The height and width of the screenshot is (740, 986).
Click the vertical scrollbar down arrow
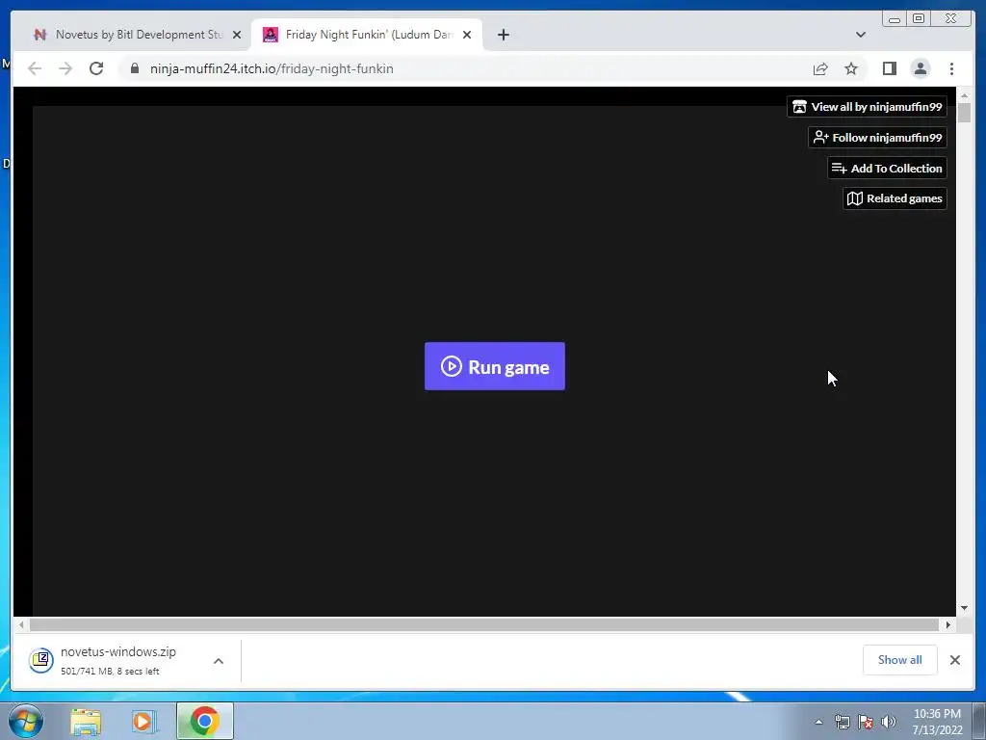(x=964, y=608)
